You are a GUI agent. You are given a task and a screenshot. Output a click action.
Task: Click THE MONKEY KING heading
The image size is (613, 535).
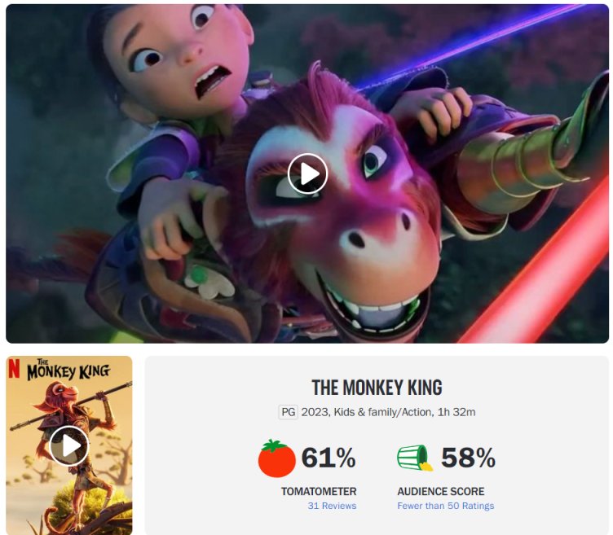tap(377, 388)
